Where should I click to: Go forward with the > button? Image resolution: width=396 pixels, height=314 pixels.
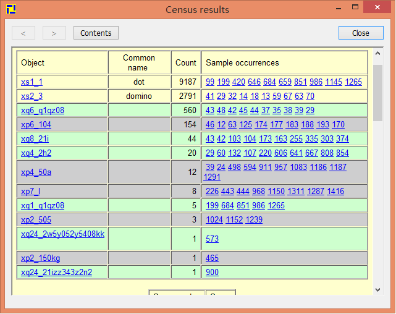54,33
